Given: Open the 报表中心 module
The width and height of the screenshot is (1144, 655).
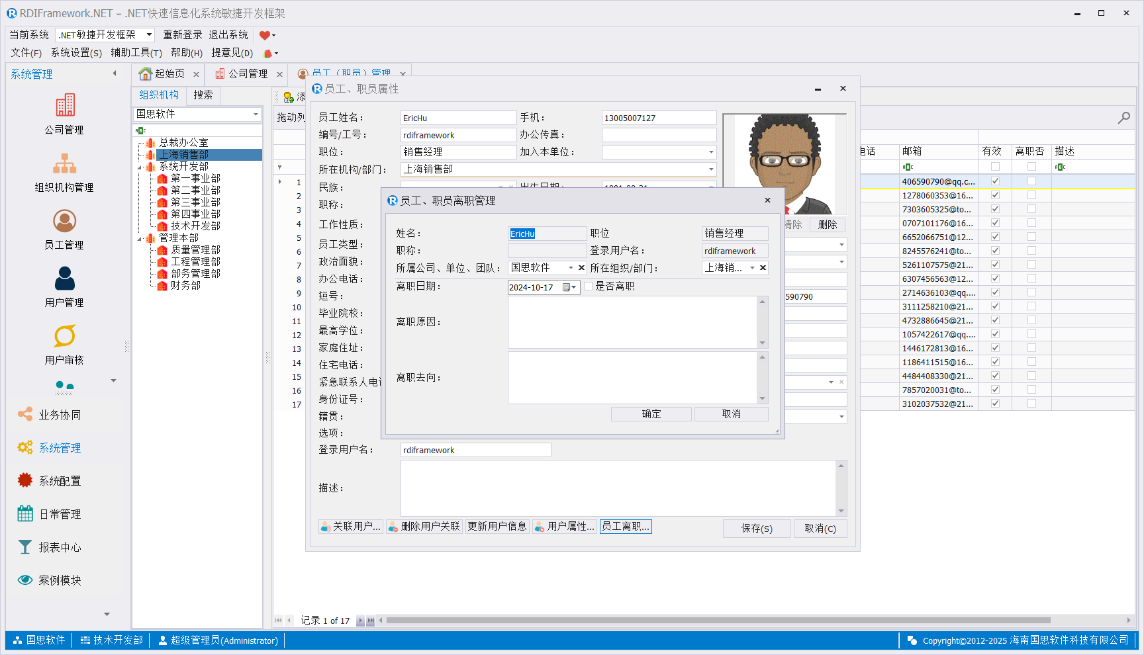Looking at the screenshot, I should 60,547.
